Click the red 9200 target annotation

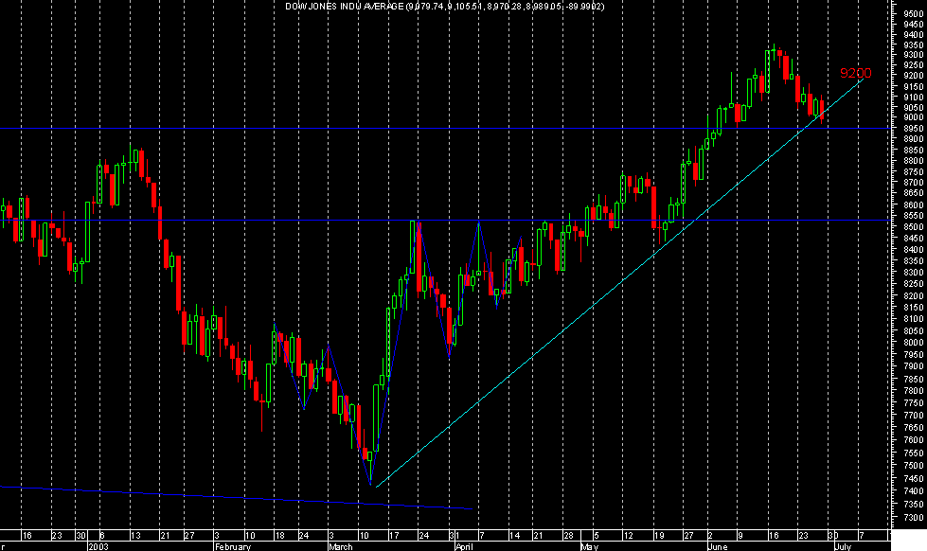click(x=855, y=73)
